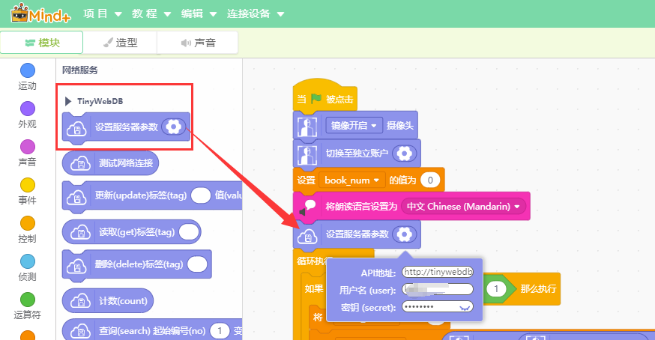Image resolution: width=655 pixels, height=340 pixels.
Task: Collapse the TinyWebDB section triangle
Action: pyautogui.click(x=68, y=101)
